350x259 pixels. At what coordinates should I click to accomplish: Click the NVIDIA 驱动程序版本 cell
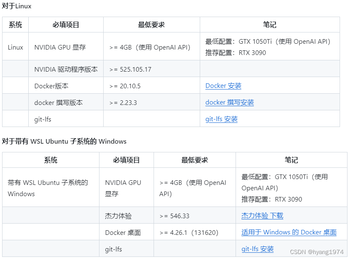point(66,70)
